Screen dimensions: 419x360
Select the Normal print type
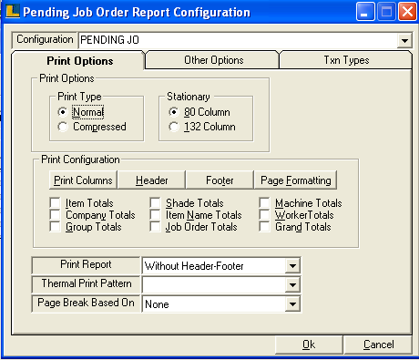pos(63,112)
